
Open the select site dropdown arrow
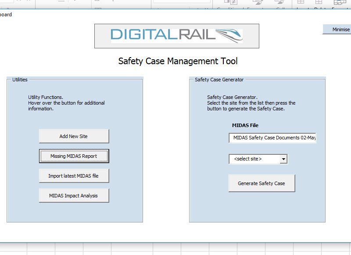point(283,159)
